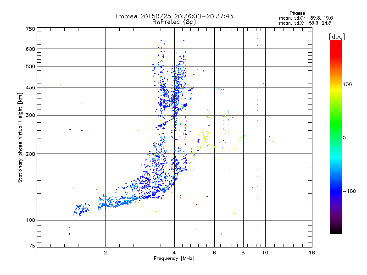Click the x-axis tick label 2

click(106, 253)
